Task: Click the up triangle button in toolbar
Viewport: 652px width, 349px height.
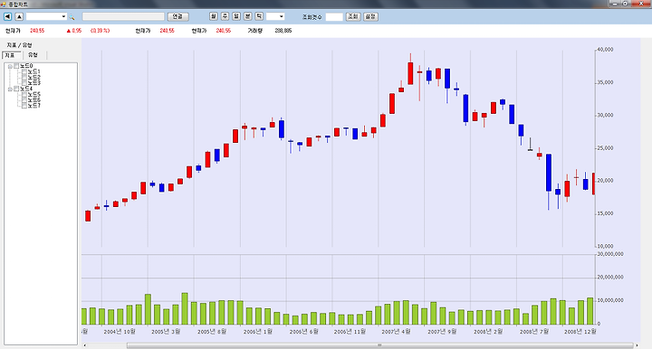Action: point(19,16)
